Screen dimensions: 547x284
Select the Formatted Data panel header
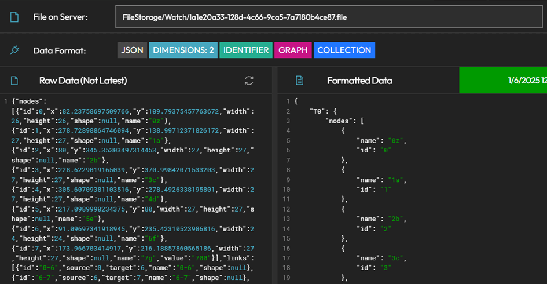pyautogui.click(x=359, y=81)
